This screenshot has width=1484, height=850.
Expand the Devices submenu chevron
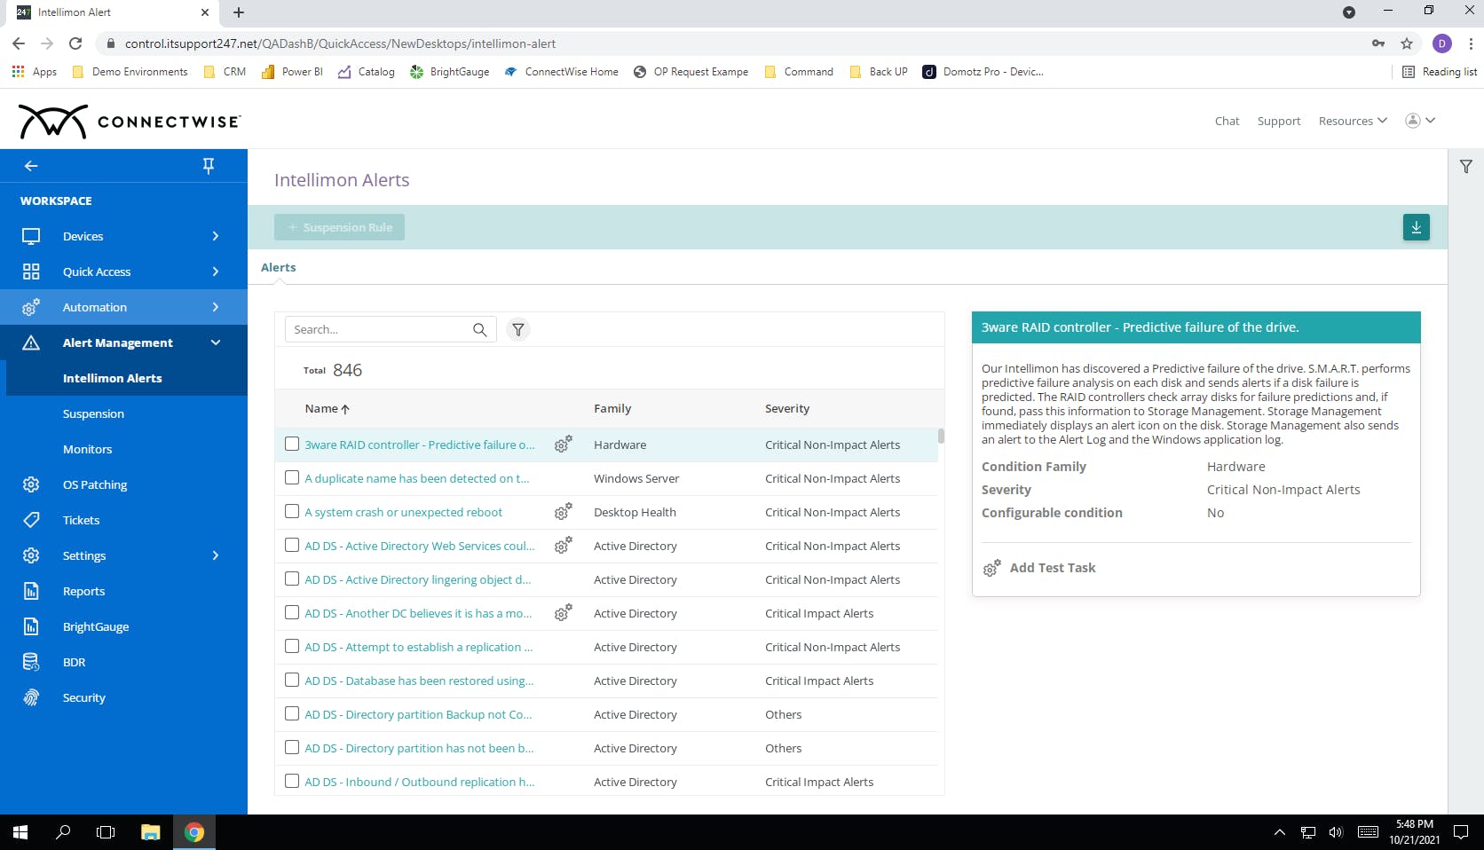coord(216,236)
